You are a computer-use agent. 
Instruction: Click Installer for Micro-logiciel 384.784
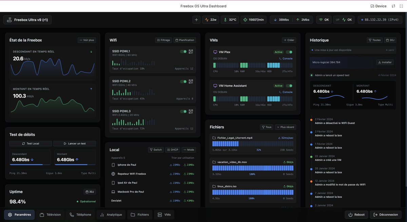click(x=385, y=62)
